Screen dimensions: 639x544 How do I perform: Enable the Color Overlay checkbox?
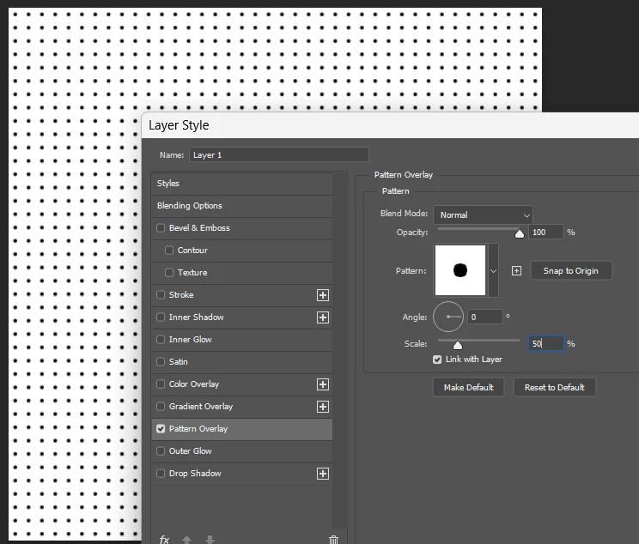[x=161, y=384]
